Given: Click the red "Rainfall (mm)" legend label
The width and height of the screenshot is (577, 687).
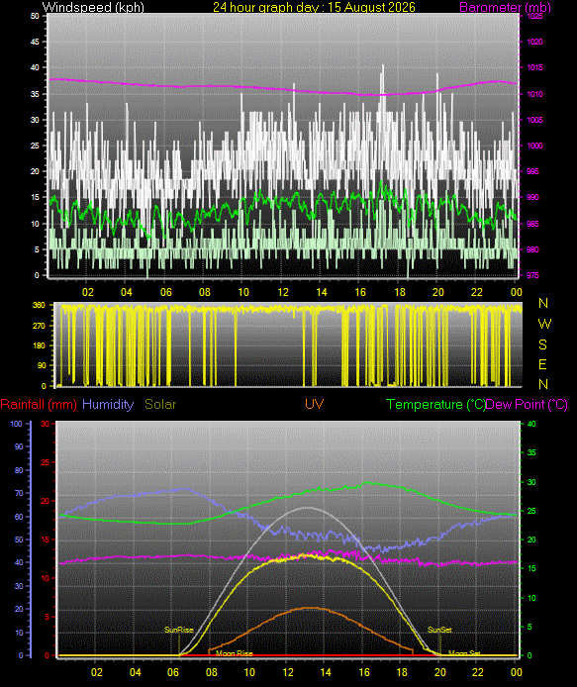Looking at the screenshot, I should (39, 404).
